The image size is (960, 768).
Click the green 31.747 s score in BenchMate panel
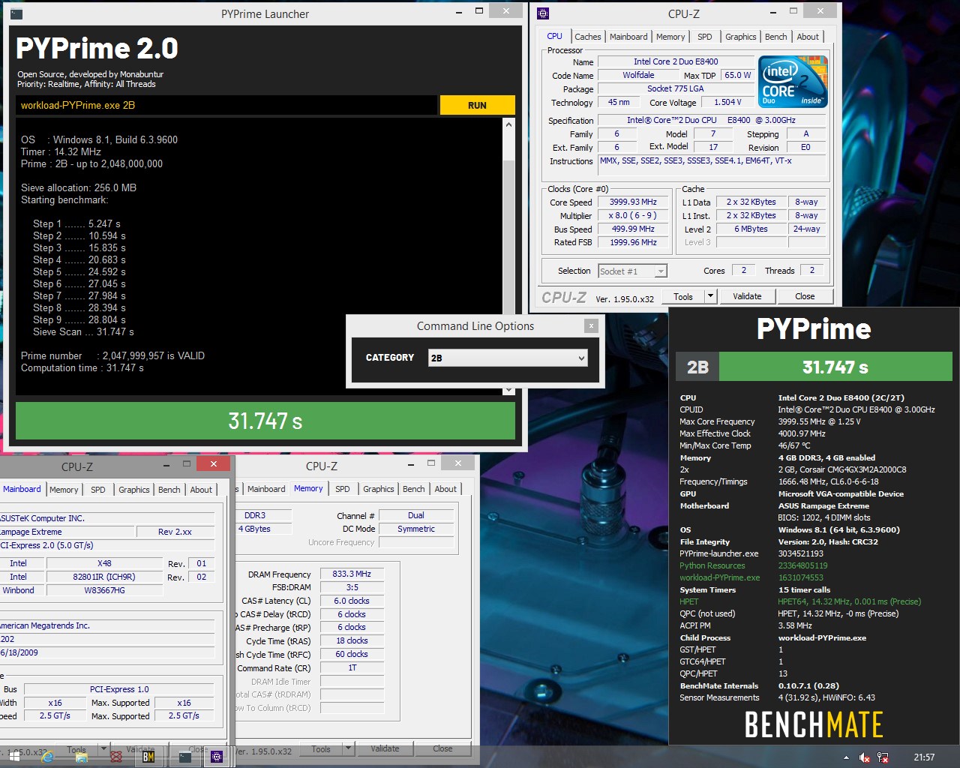pyautogui.click(x=835, y=367)
